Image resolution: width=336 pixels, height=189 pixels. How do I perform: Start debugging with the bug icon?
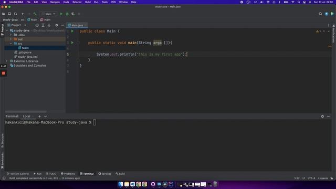click(67, 14)
